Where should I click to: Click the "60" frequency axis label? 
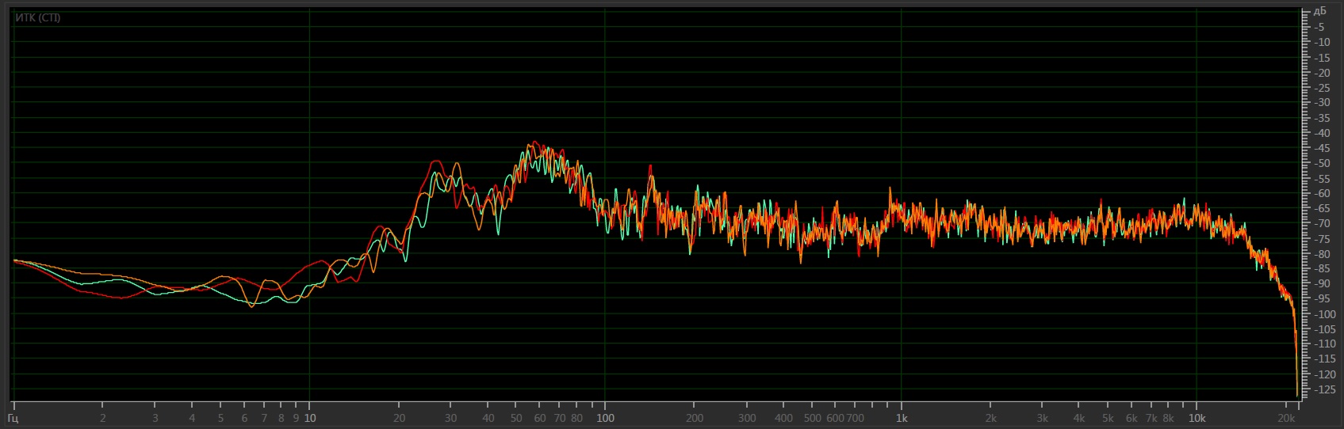[x=540, y=418]
